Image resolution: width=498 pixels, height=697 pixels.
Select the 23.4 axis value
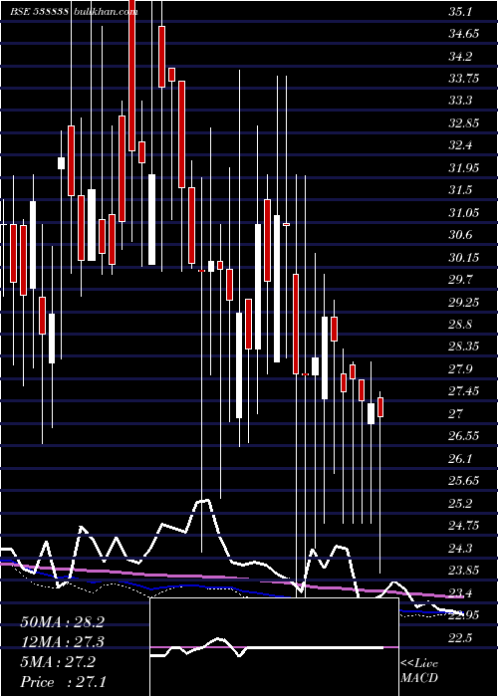[460, 593]
